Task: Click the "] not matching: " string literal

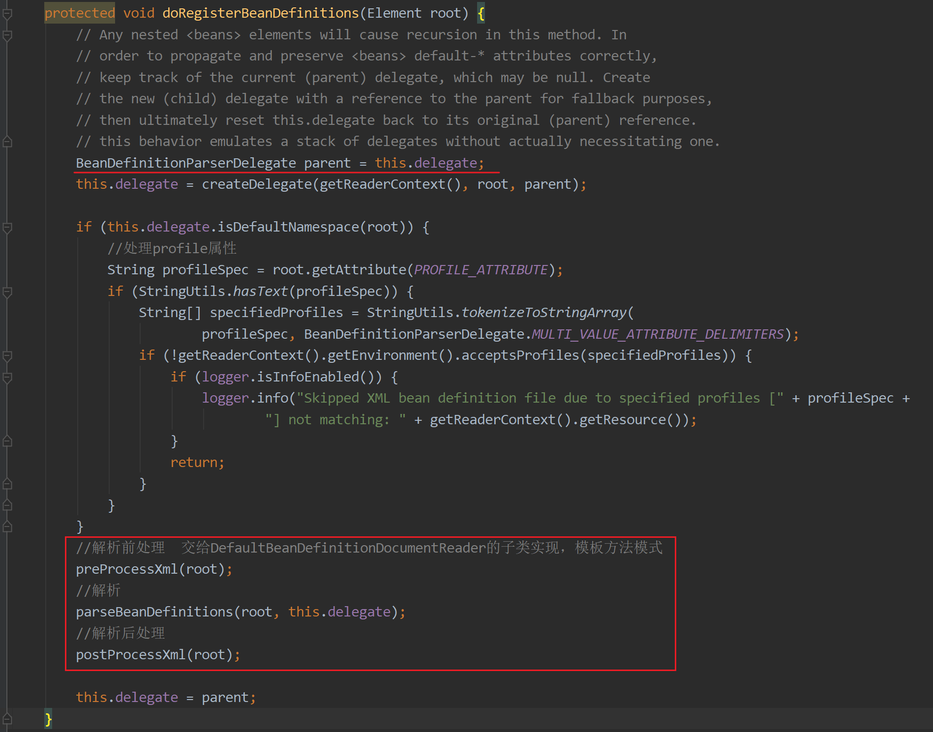Action: point(335,420)
